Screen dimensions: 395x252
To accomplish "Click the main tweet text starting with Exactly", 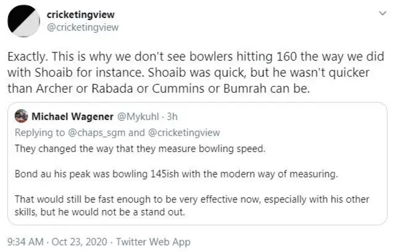I will (185, 56).
